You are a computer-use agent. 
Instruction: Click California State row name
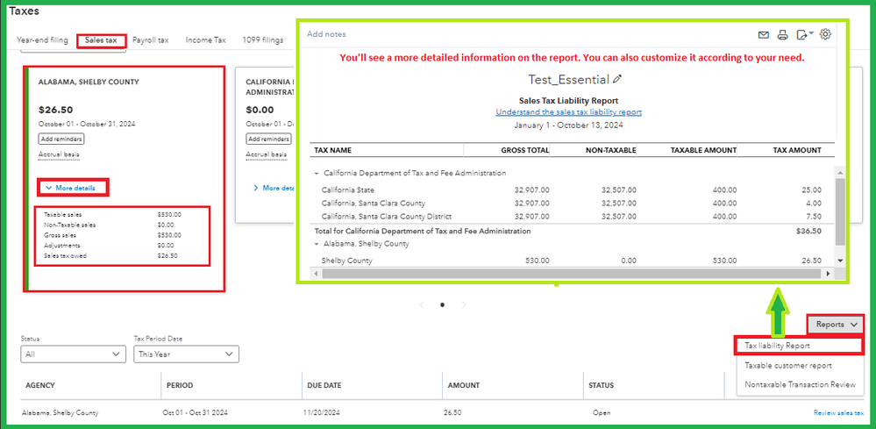348,189
